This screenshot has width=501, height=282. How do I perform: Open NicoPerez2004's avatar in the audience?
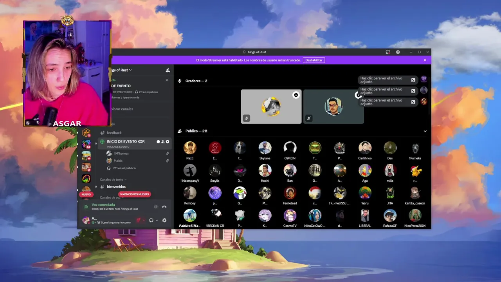[x=415, y=215]
